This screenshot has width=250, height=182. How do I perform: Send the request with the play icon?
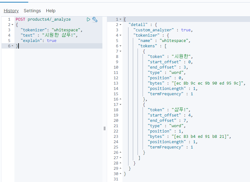[89, 19]
